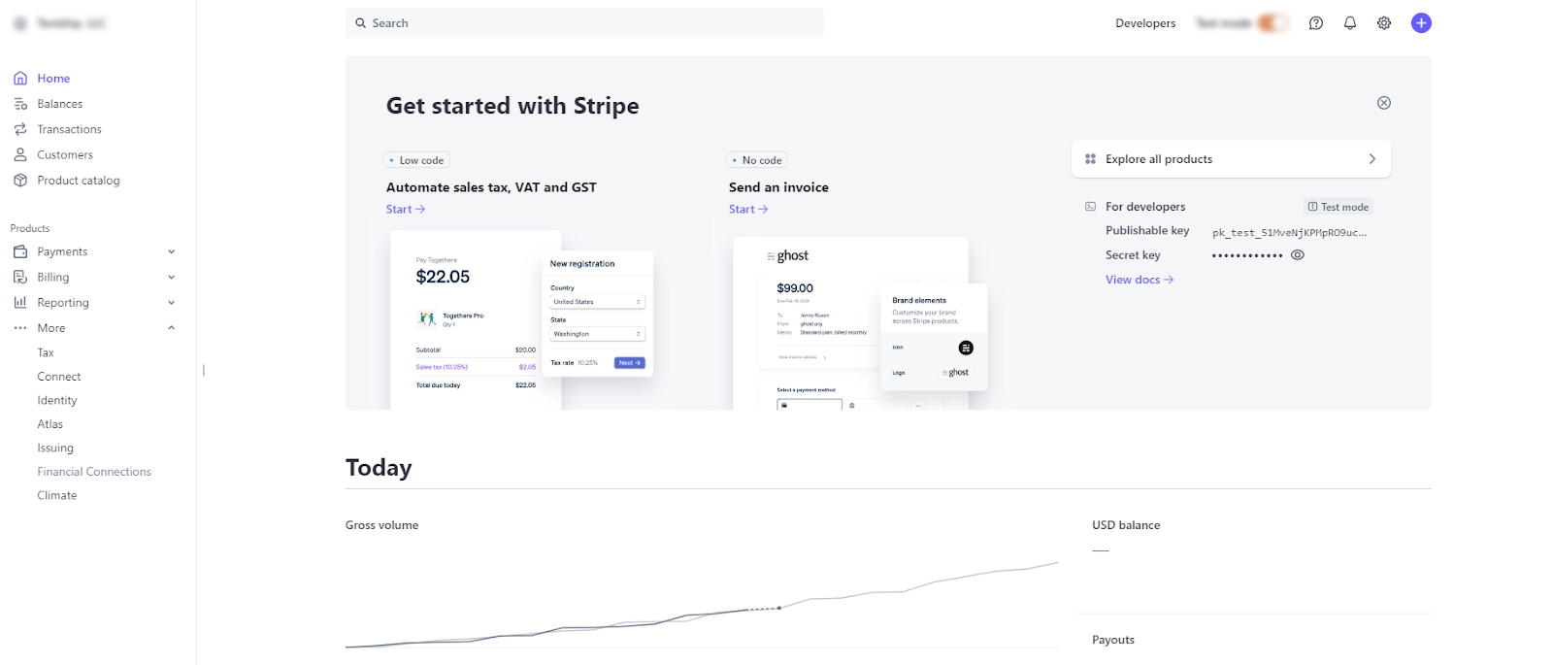
Task: Click the Product catalog box icon
Action: coord(20,181)
